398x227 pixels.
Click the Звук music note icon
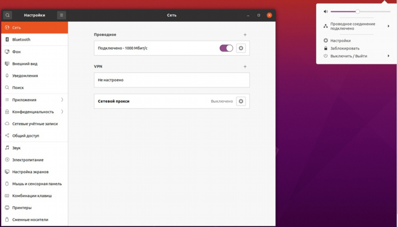(x=7, y=148)
